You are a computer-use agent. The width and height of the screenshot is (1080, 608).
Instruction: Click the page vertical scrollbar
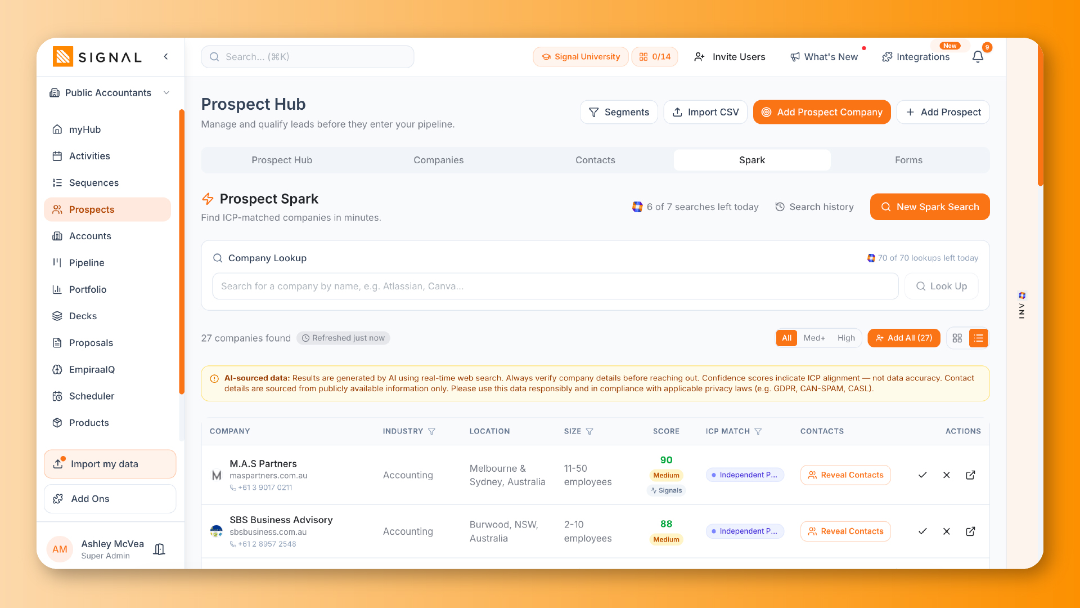(x=1040, y=113)
